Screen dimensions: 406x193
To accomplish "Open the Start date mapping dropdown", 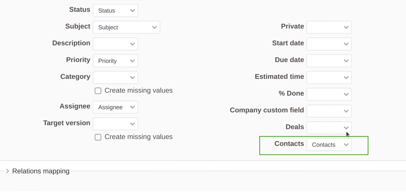I will click(x=329, y=44).
